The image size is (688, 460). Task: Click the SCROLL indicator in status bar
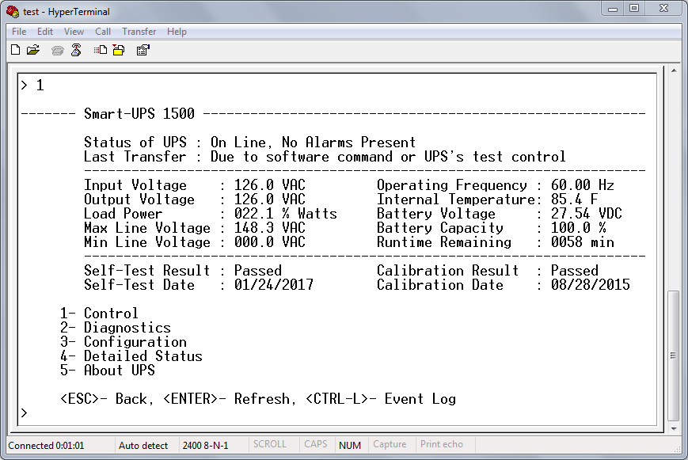270,444
